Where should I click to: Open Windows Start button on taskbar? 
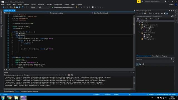3,98
